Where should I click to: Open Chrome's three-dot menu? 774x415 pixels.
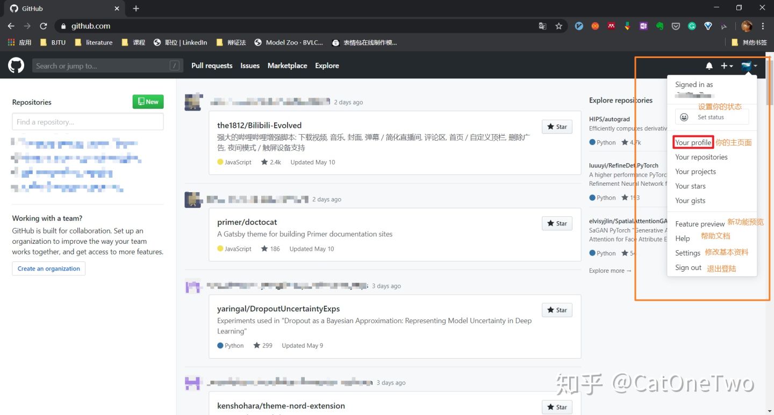tap(763, 26)
